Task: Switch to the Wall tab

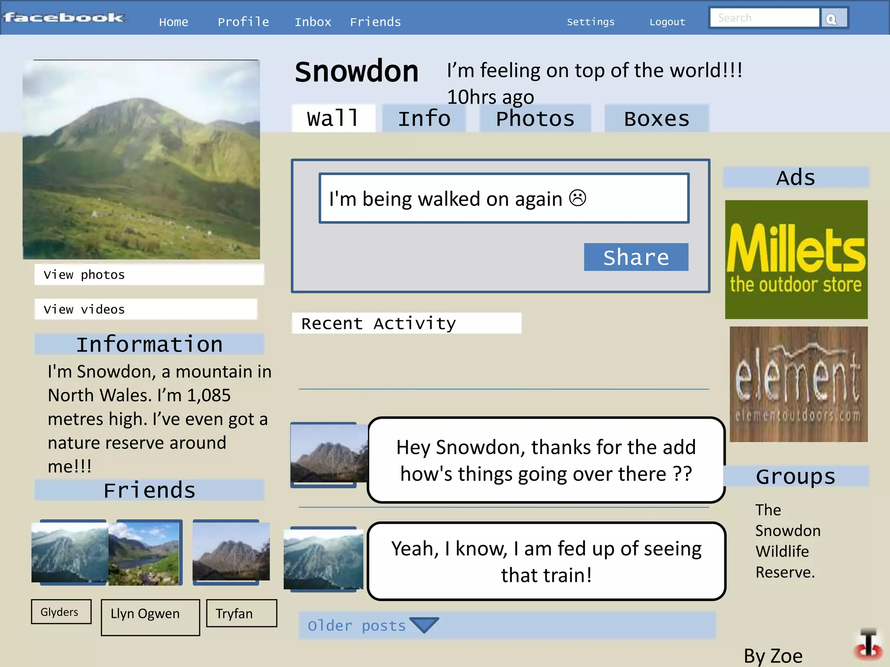Action: click(x=333, y=118)
